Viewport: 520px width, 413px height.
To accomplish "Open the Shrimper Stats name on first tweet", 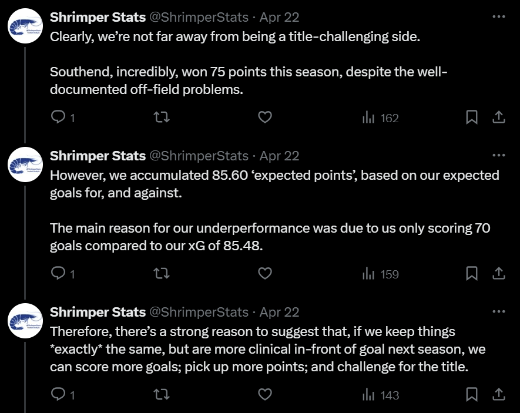I will click(98, 17).
